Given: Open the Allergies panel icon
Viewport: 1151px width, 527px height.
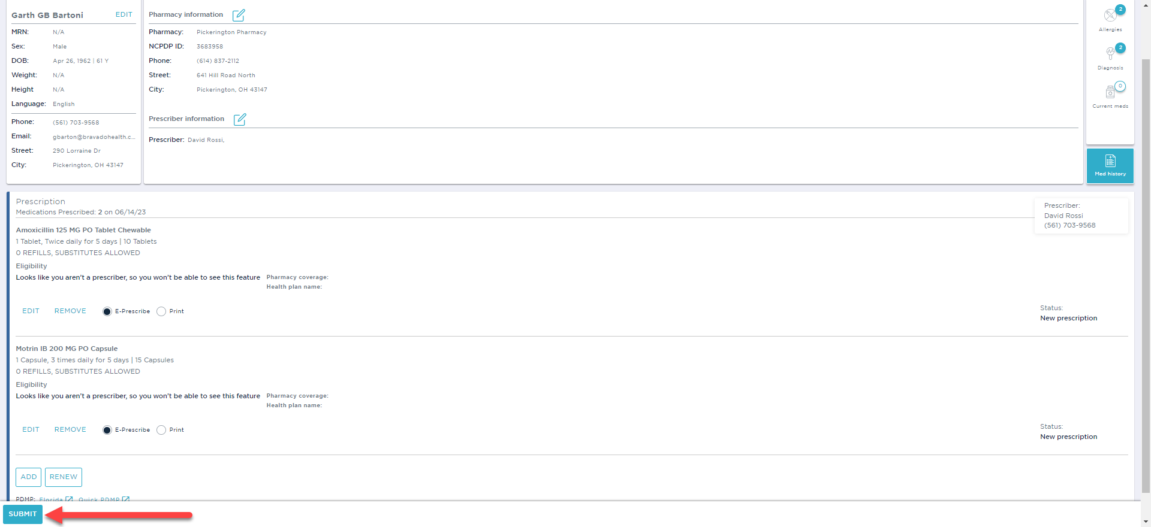Looking at the screenshot, I should point(1110,16).
